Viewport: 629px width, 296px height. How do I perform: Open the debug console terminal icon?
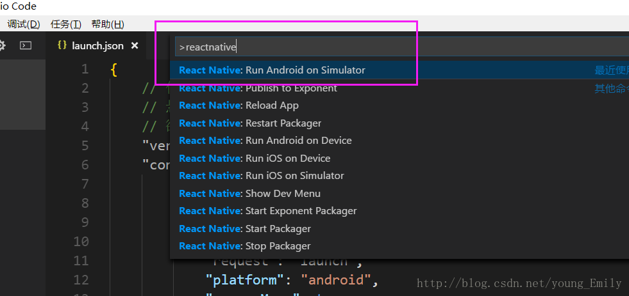(26, 45)
